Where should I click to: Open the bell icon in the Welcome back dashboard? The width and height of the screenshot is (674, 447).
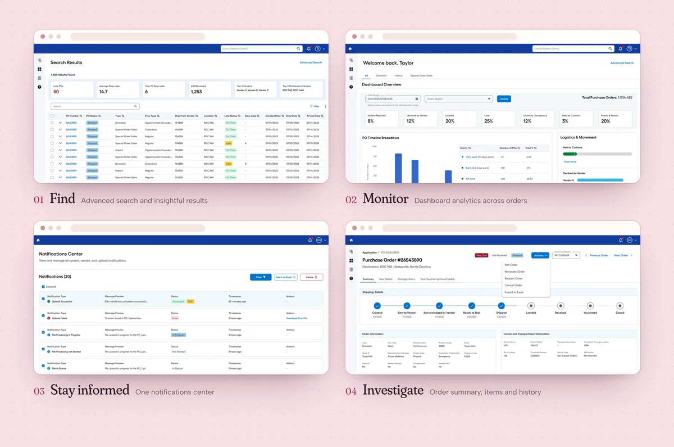click(x=621, y=49)
